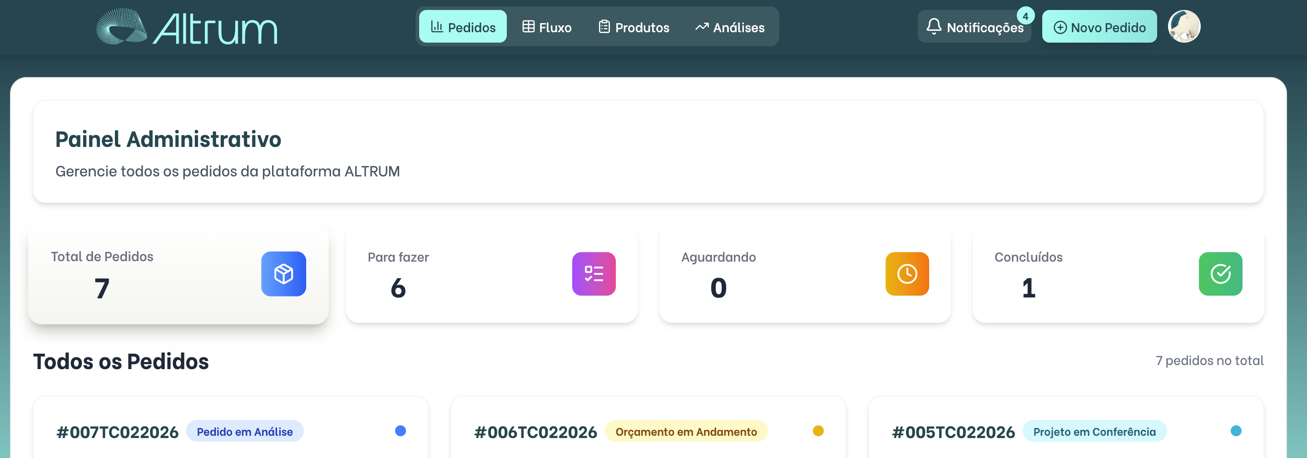The height and width of the screenshot is (458, 1307).
Task: Switch to the Pedidos tab
Action: pos(463,27)
